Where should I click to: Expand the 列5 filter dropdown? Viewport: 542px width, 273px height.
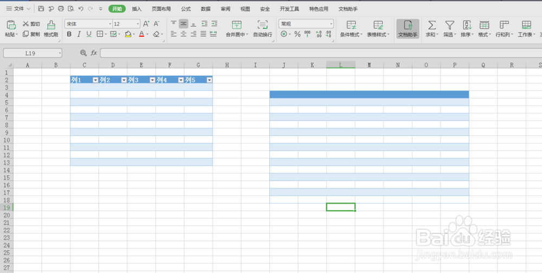click(209, 80)
